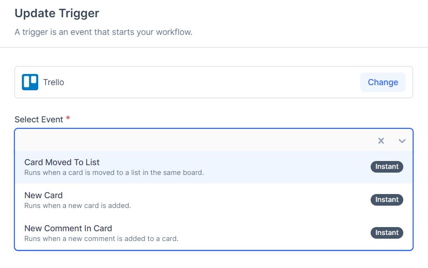Screen dimensions: 428x268
Task: Click Instant badge beside Card Moved To List
Action: click(387, 167)
